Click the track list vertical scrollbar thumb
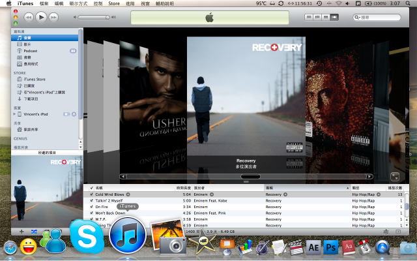 [x=407, y=206]
